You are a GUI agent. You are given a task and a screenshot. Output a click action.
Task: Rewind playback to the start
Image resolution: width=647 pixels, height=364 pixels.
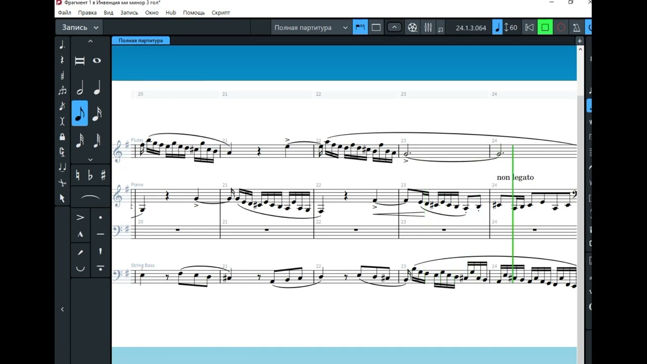point(529,28)
